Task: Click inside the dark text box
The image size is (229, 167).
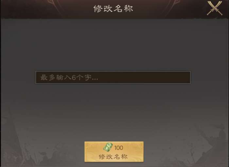Action: coord(113,77)
